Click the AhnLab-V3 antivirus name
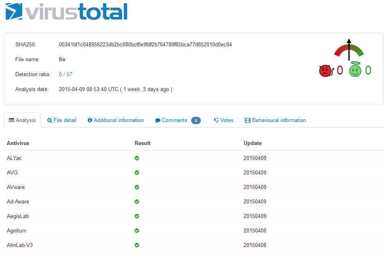This screenshot has height=253, width=388. pyautogui.click(x=20, y=245)
